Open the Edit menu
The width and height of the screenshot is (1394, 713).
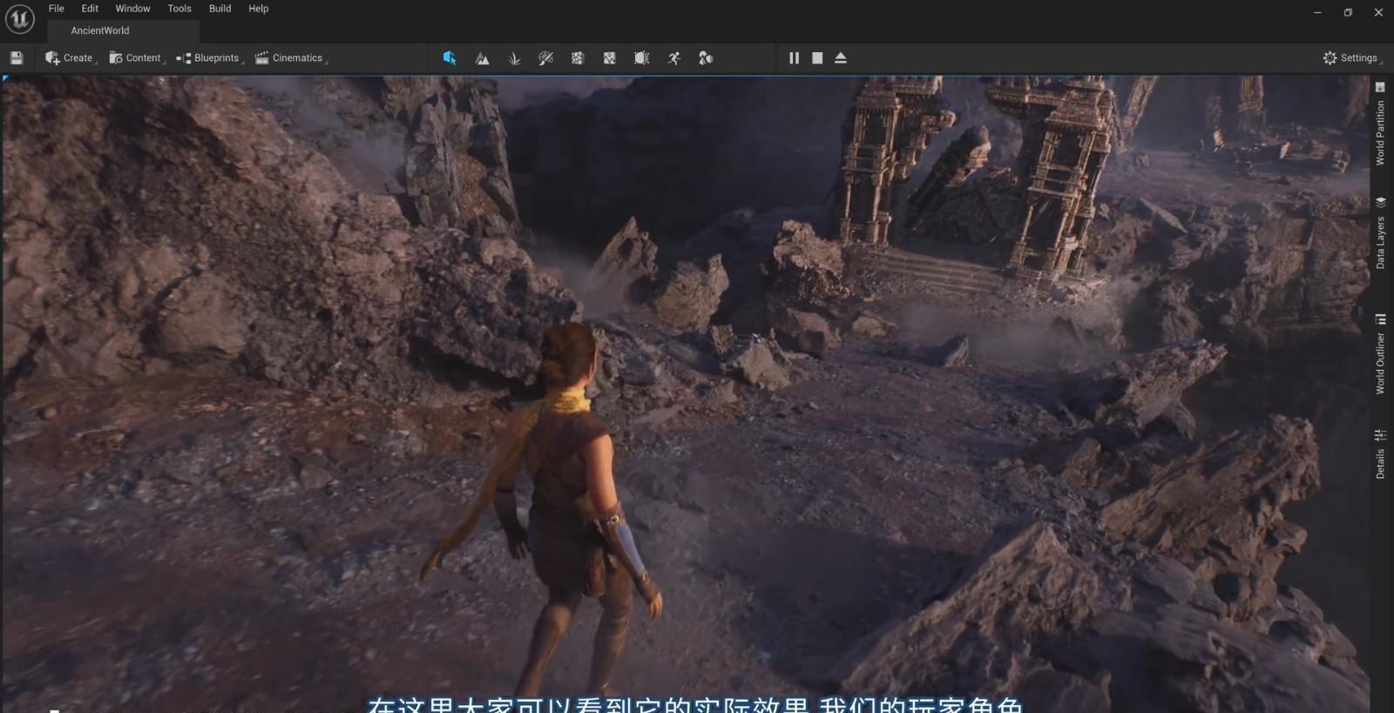coord(90,9)
